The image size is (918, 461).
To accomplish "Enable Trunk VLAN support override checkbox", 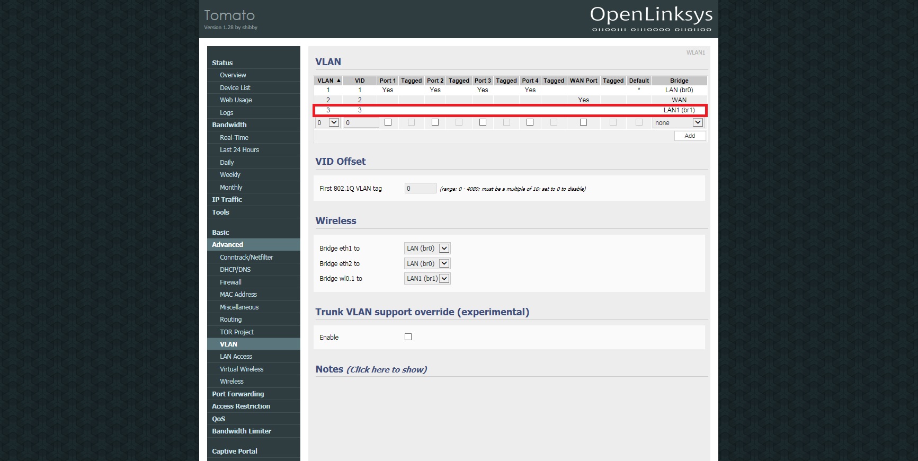I will 408,337.
